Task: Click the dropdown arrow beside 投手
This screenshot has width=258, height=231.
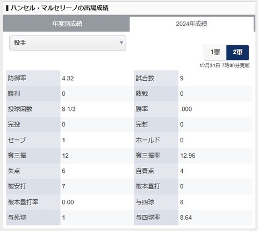Action: [121, 43]
